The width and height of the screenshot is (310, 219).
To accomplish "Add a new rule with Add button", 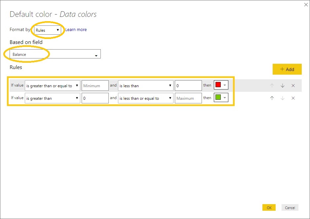I will click(287, 69).
